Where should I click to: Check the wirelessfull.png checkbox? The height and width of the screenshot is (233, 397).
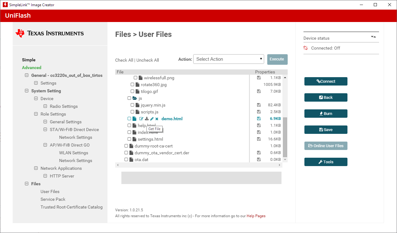click(x=135, y=78)
